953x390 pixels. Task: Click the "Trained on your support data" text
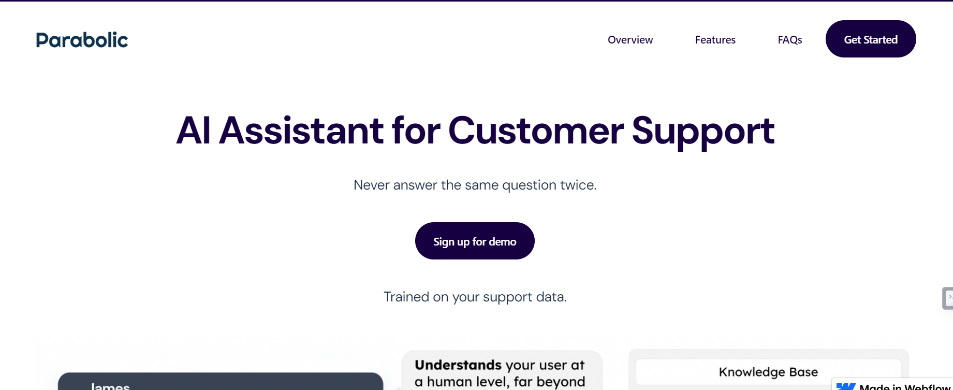[475, 297]
